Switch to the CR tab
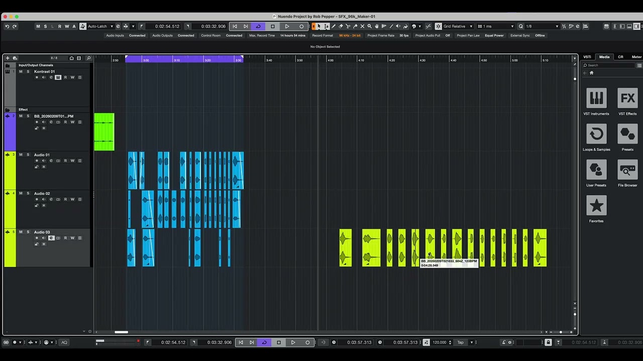Image resolution: width=643 pixels, height=361 pixels. [x=620, y=57]
